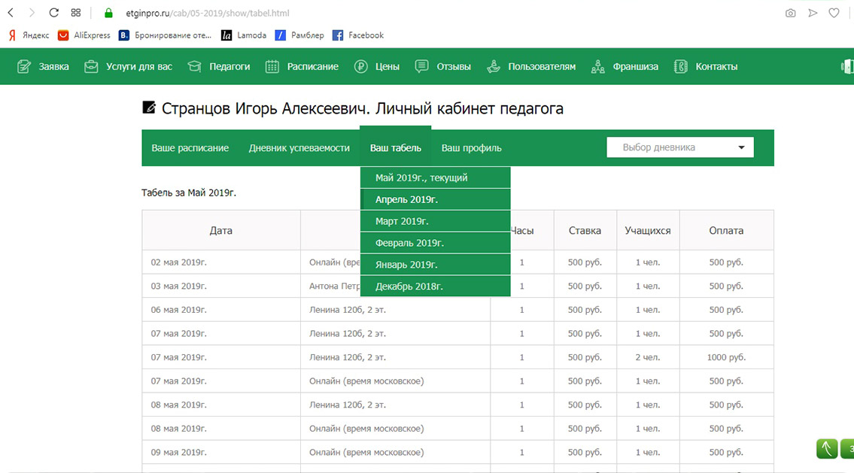
Task: Open the Facebook bookmark
Action: (x=358, y=35)
